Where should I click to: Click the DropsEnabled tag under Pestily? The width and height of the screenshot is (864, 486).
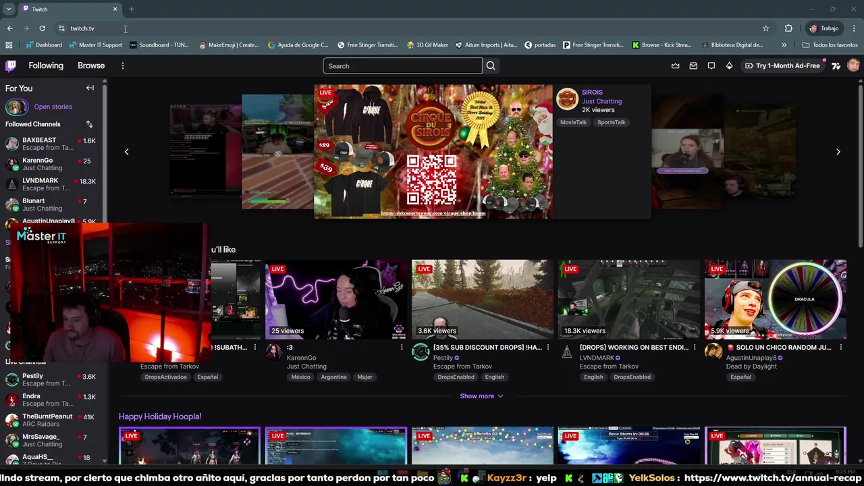[456, 377]
